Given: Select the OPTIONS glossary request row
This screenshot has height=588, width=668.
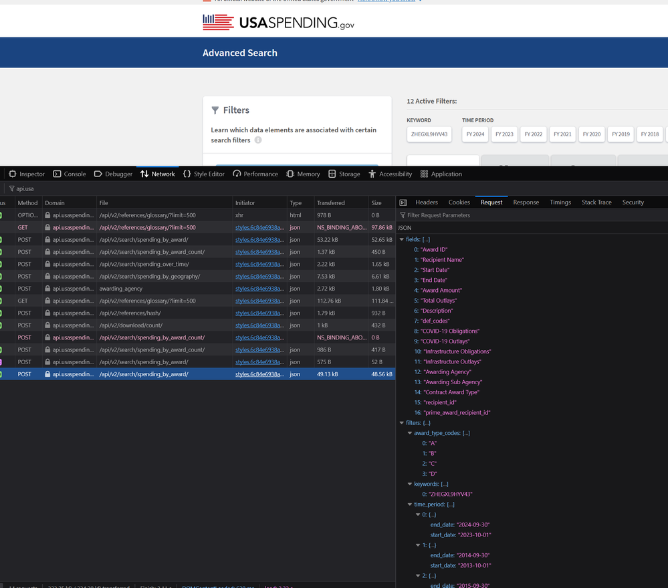Looking at the screenshot, I should point(198,215).
